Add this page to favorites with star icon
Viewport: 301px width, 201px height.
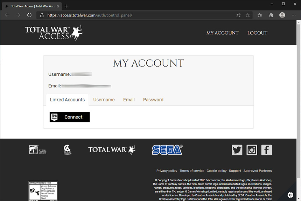tap(248, 15)
